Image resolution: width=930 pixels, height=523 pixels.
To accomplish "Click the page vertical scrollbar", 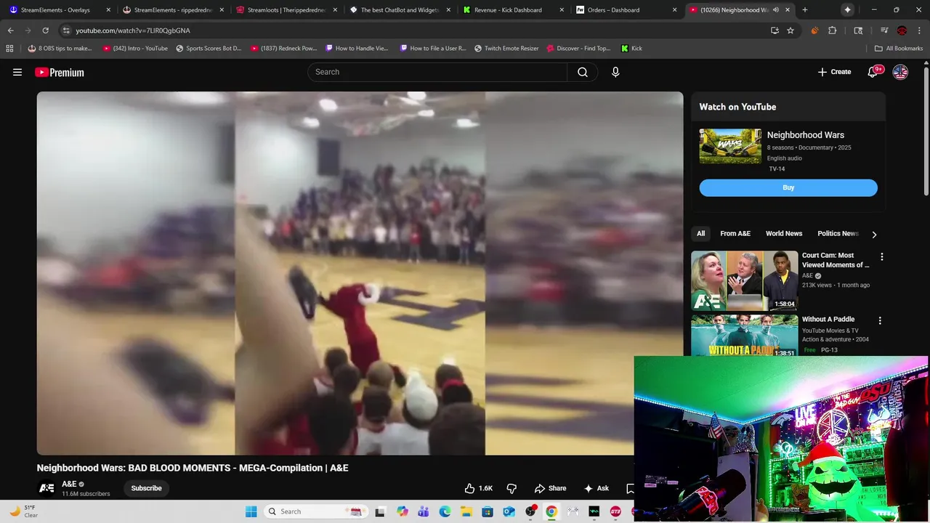I will [x=926, y=131].
